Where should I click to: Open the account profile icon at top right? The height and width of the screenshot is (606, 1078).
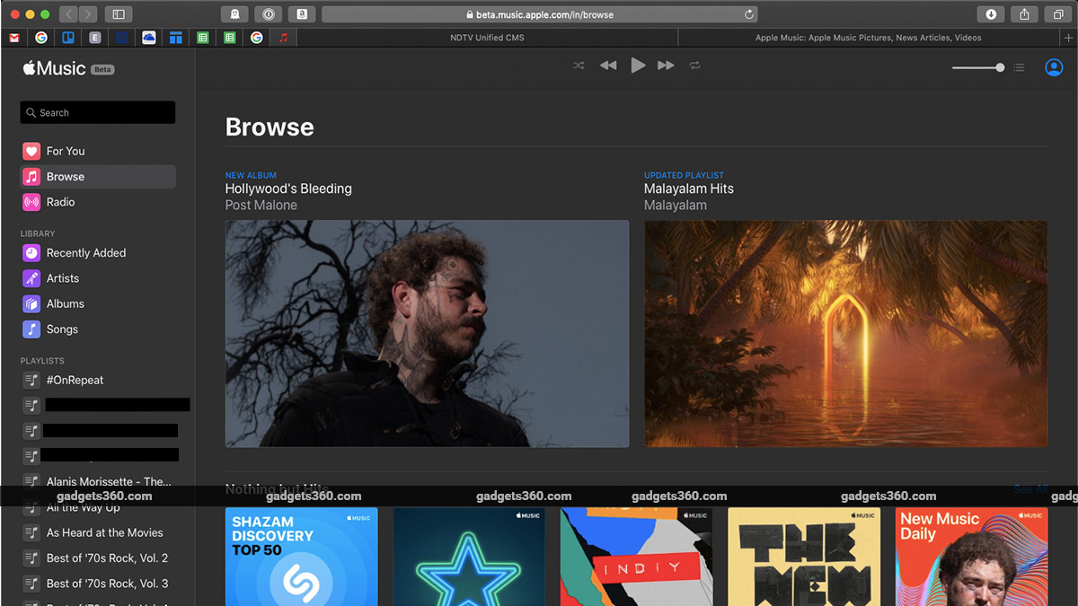1053,67
